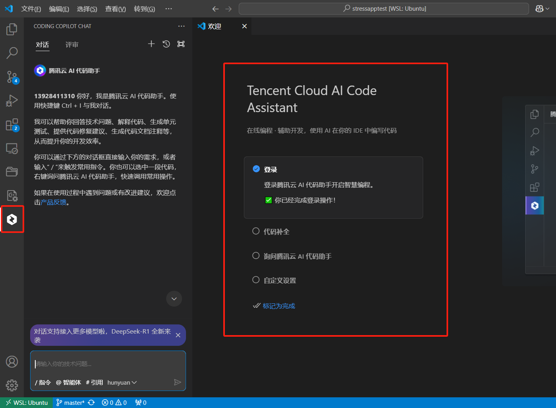Open the hunyuan model dropdown
Viewport: 556px width, 408px height.
click(x=122, y=382)
